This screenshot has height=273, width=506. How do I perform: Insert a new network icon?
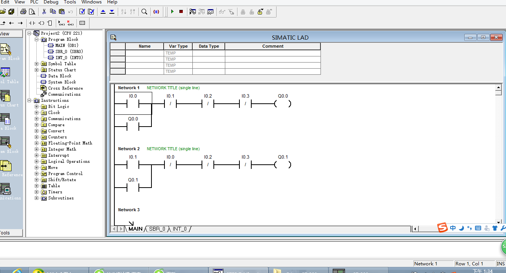point(62,23)
